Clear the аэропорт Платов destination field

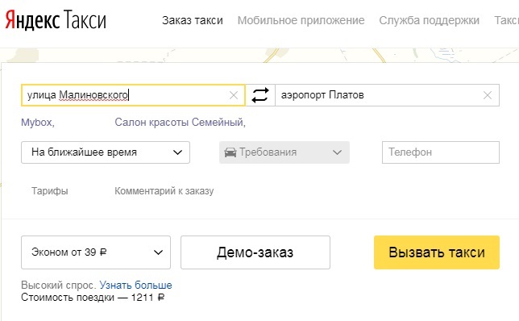[x=488, y=95]
